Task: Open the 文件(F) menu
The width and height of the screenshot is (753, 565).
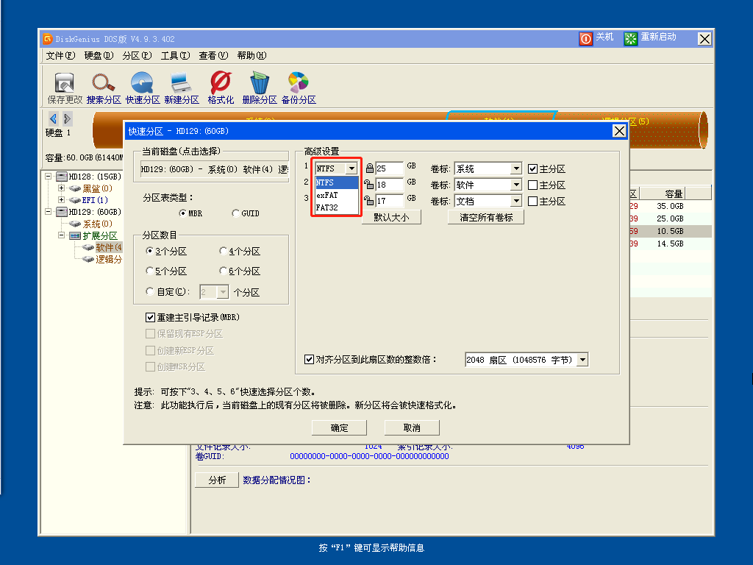Action: point(60,56)
